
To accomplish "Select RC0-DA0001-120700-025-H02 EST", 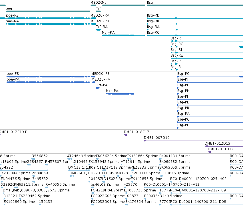I will coord(198,179).
